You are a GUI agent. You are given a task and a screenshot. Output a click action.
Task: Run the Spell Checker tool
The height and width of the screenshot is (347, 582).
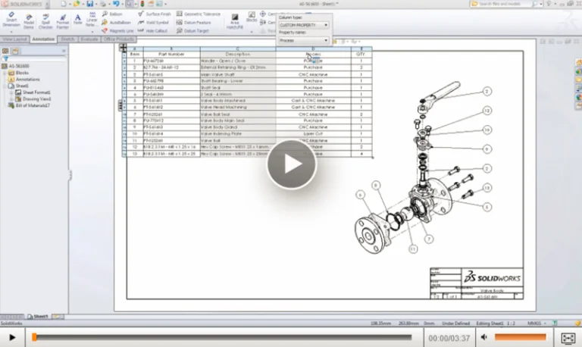click(45, 21)
